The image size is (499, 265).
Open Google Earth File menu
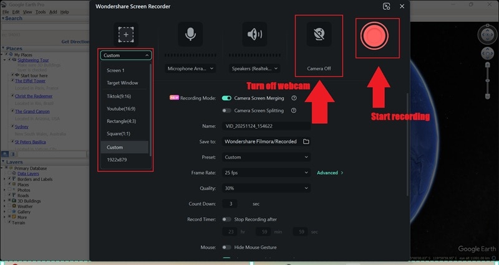6,12
